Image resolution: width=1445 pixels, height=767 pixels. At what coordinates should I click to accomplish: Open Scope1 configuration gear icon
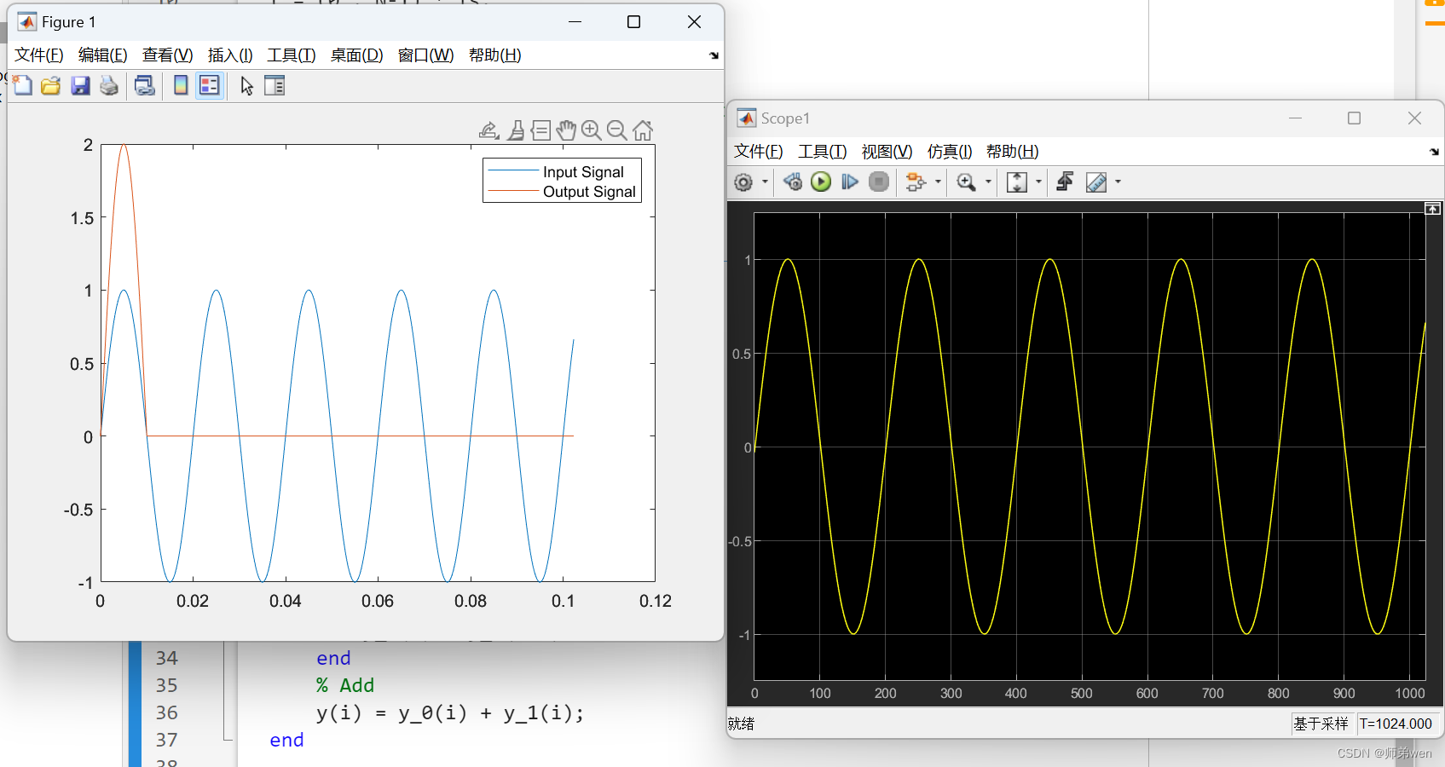(x=743, y=182)
